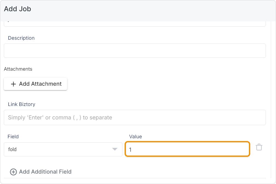
Task: Click the plus icon in Add Attachment
Action: point(13,84)
